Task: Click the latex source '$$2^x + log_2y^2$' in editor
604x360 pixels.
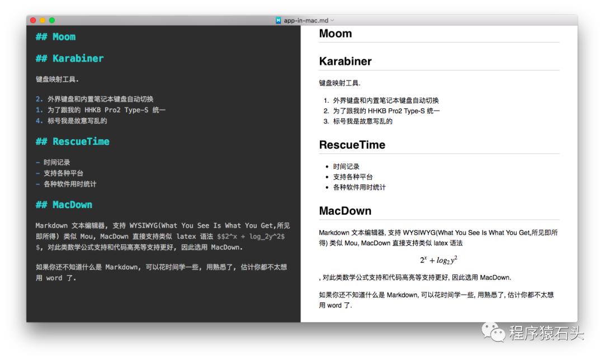Action: pos(251,236)
